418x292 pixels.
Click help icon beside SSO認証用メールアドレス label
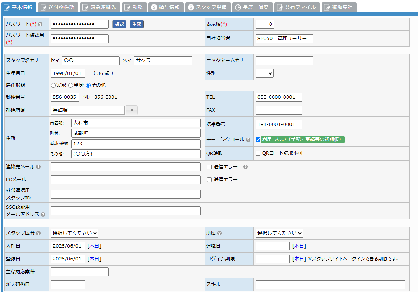43,215
